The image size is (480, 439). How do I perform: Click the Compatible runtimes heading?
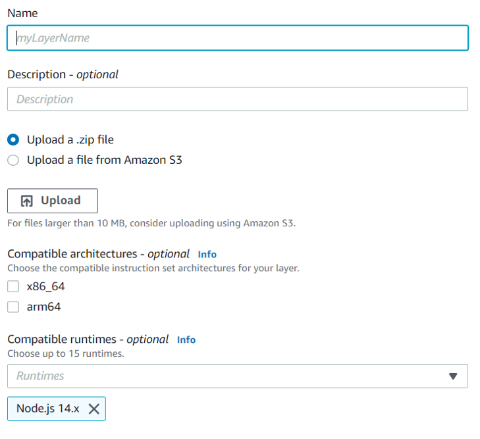coord(88,340)
